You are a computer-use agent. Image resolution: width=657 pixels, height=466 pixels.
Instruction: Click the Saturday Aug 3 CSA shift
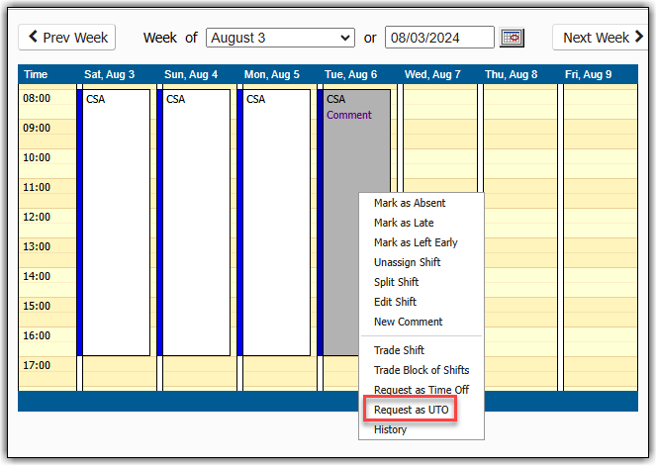pyautogui.click(x=116, y=223)
